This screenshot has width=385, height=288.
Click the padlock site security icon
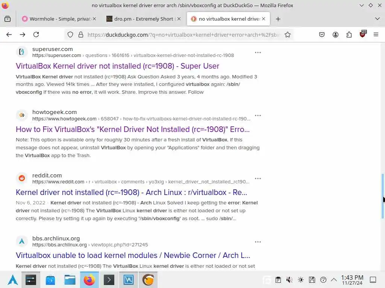click(81, 35)
